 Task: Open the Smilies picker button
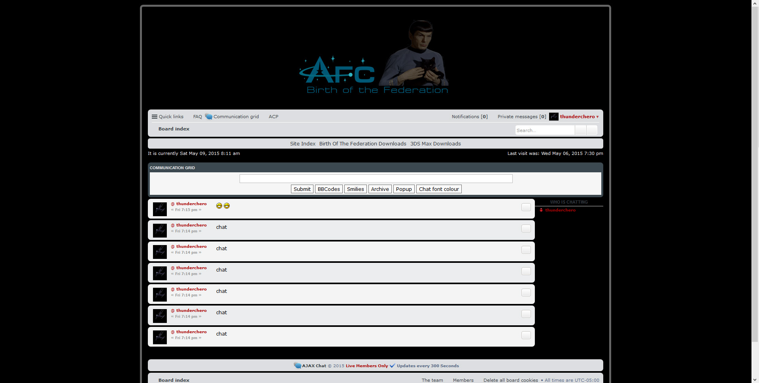click(355, 189)
